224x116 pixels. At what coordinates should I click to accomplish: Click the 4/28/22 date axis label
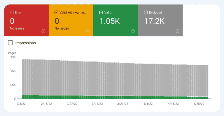(x=199, y=104)
